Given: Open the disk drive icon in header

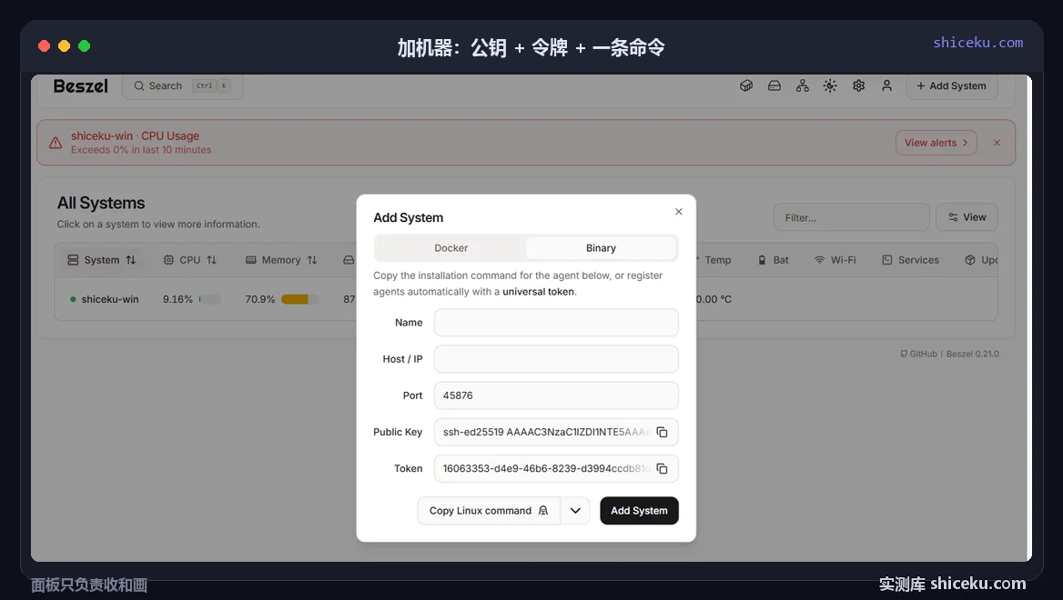Looking at the screenshot, I should pyautogui.click(x=774, y=86).
